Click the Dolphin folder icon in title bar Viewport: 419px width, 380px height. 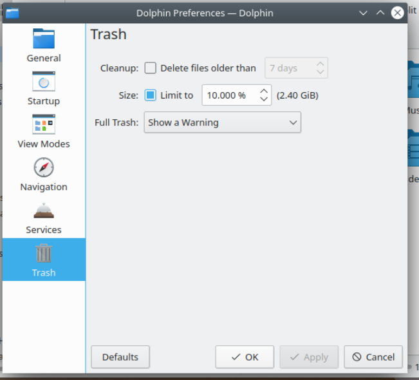[12, 12]
